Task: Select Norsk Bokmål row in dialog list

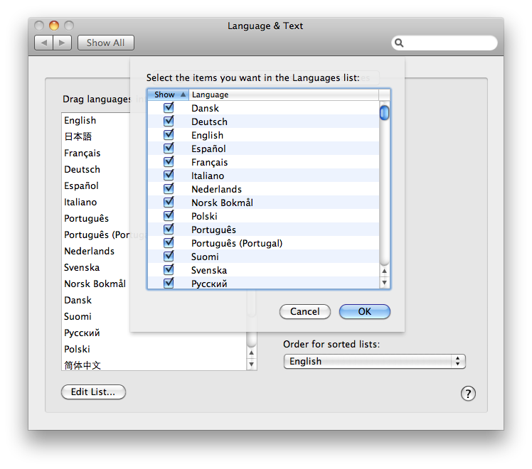Action: pyautogui.click(x=263, y=203)
